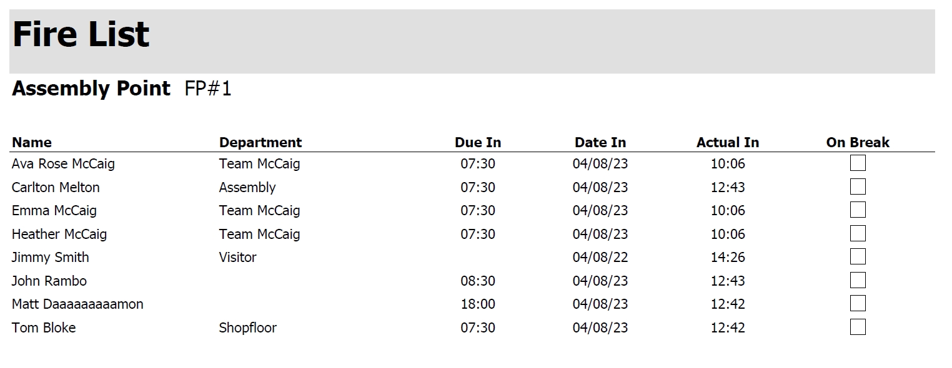Enable On Break for Heather McCaig
The image size is (952, 368).
[858, 233]
